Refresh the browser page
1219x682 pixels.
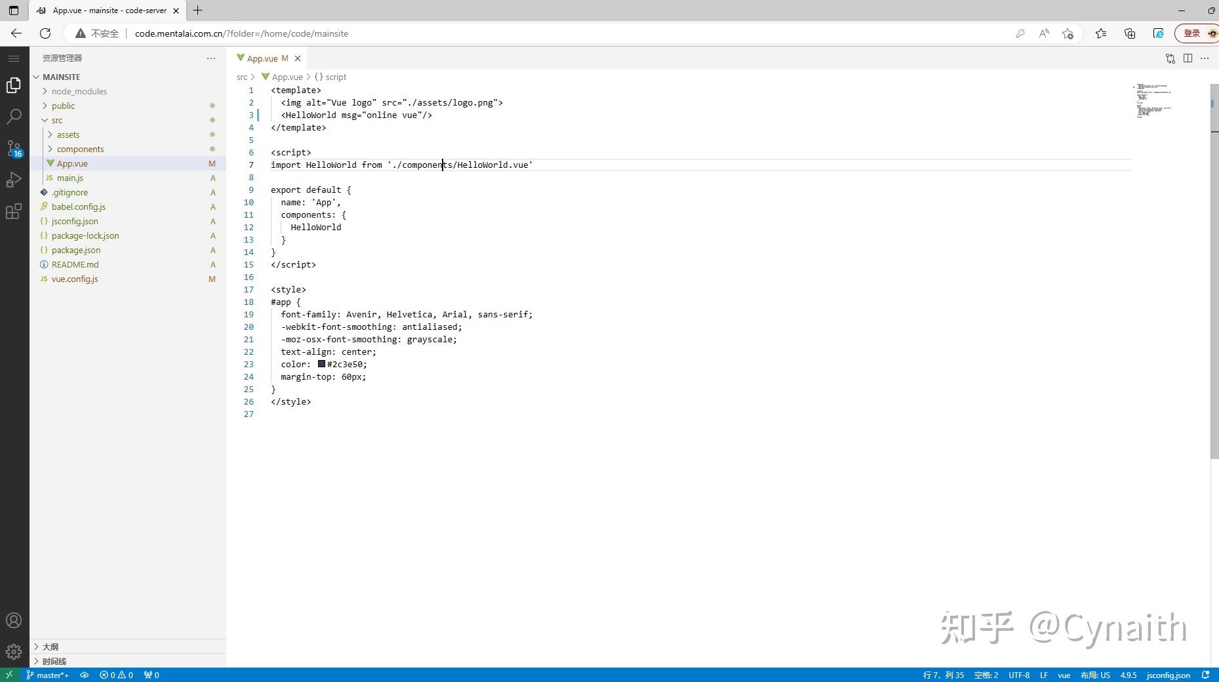45,33
